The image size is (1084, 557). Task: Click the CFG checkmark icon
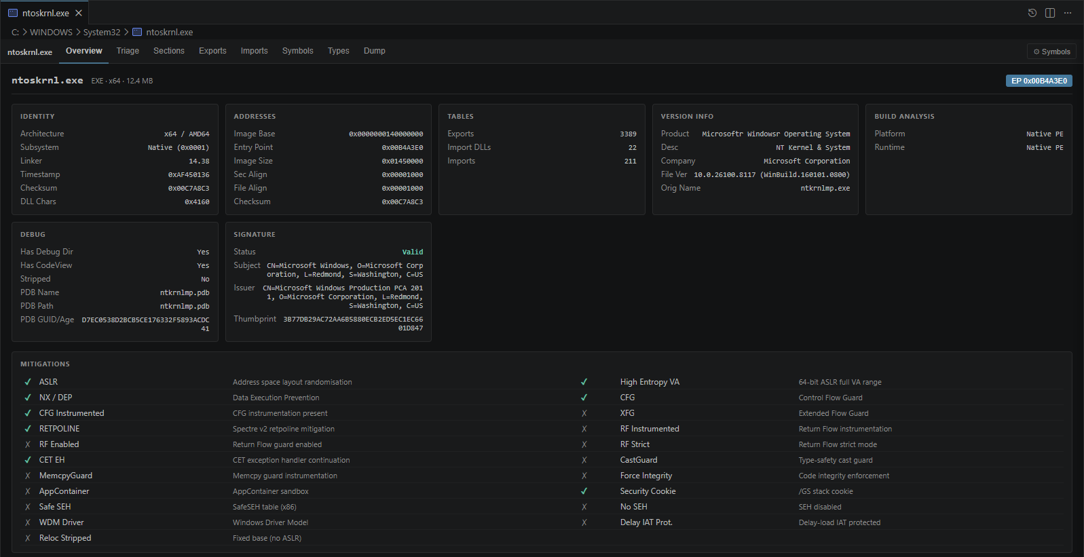click(584, 398)
